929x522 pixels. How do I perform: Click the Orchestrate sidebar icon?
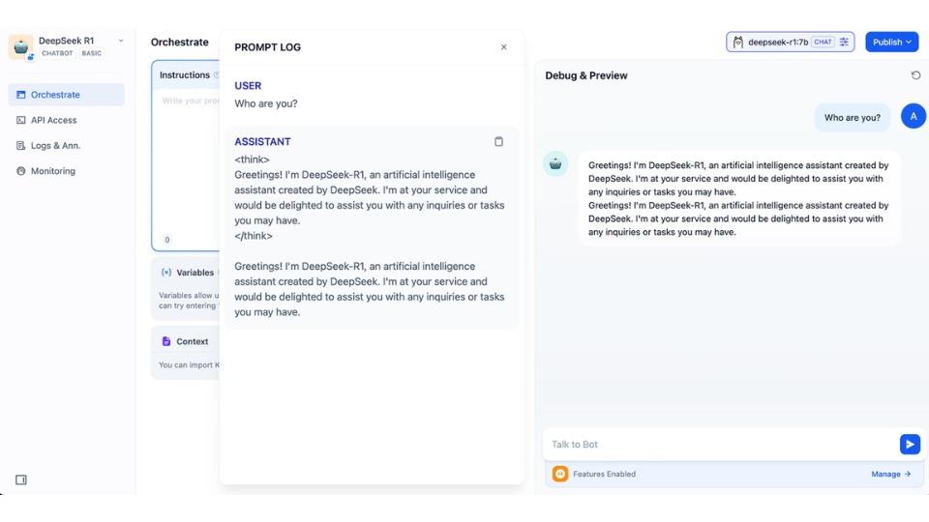pyautogui.click(x=20, y=95)
